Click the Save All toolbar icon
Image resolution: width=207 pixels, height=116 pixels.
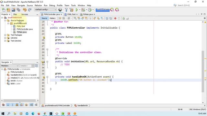(x=18, y=10)
